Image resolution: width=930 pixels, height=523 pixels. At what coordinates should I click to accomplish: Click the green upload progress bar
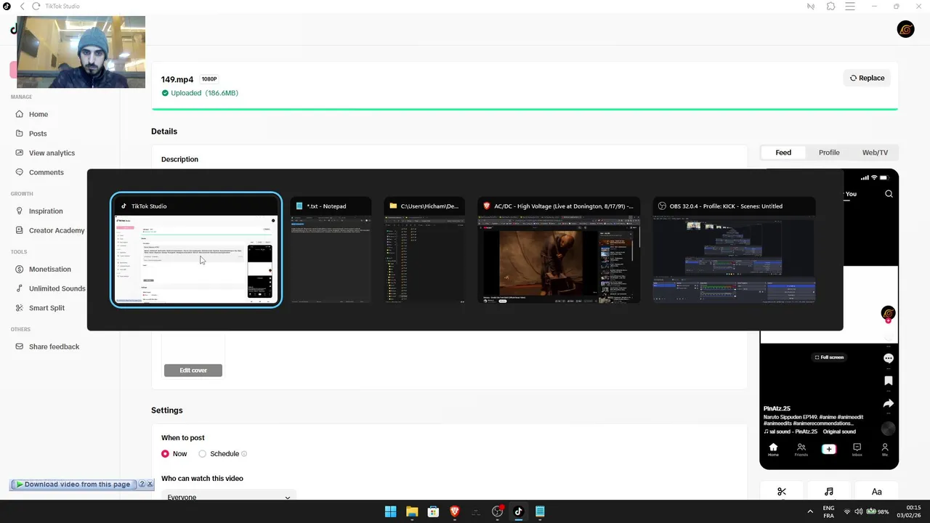tap(525, 109)
